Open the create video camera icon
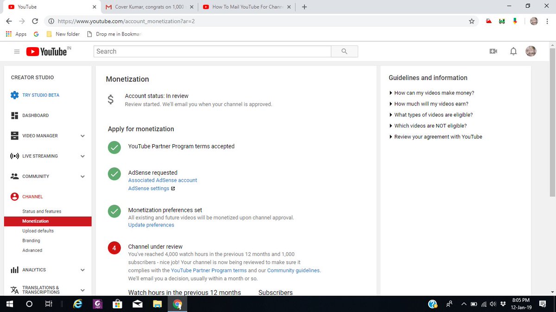 [x=493, y=51]
